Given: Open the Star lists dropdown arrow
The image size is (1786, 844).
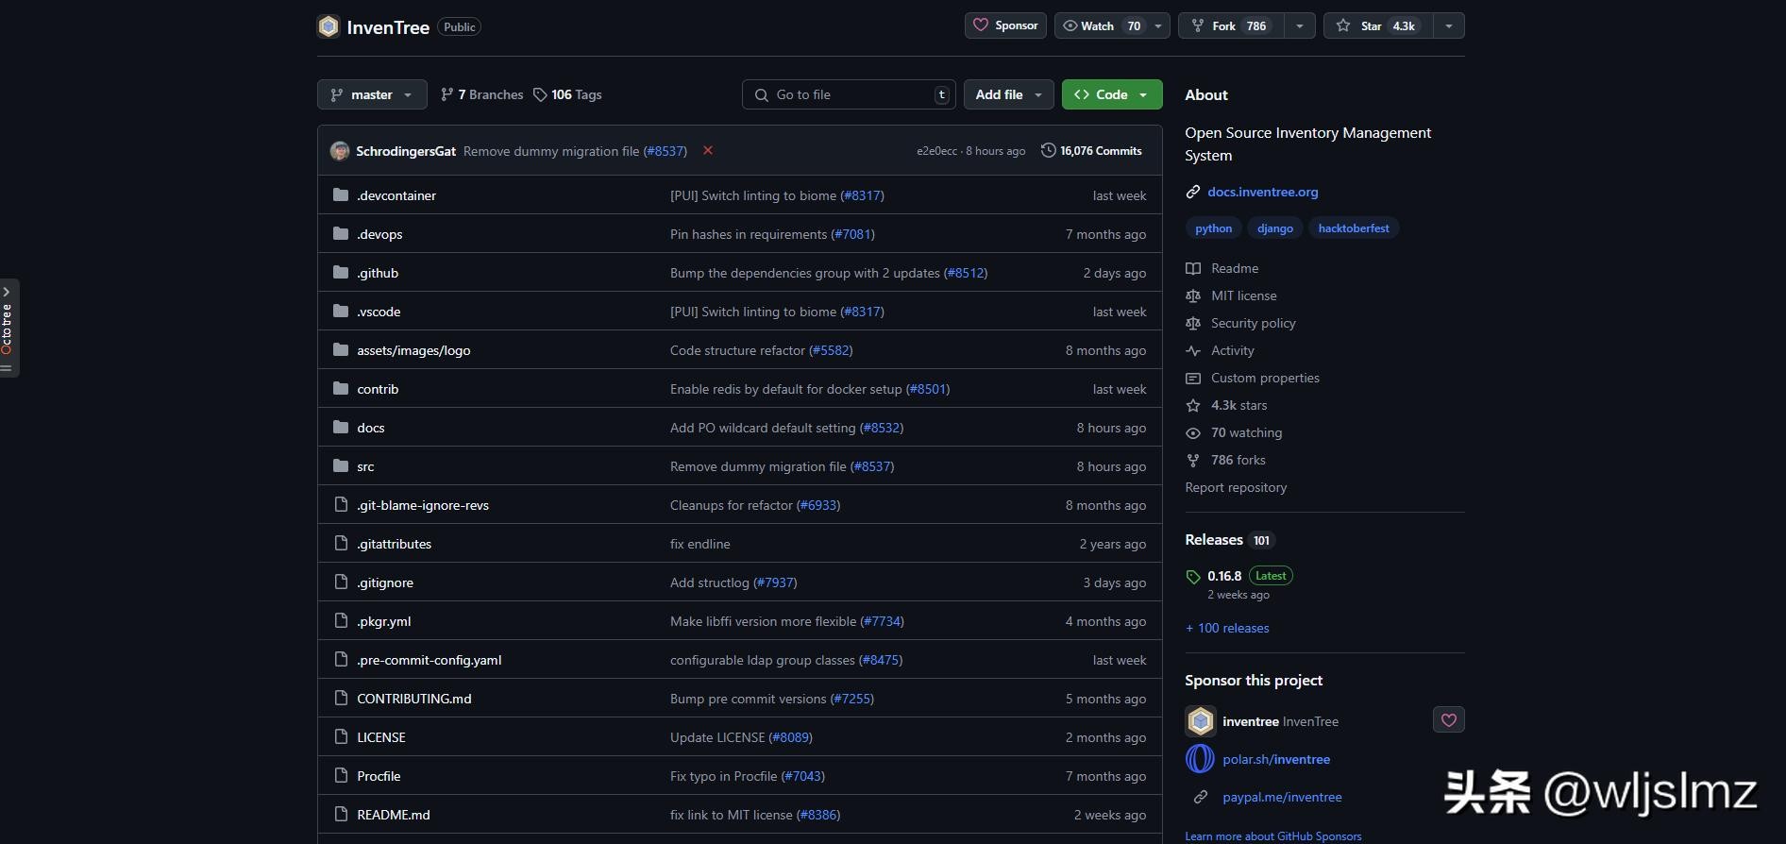Looking at the screenshot, I should pos(1448,26).
